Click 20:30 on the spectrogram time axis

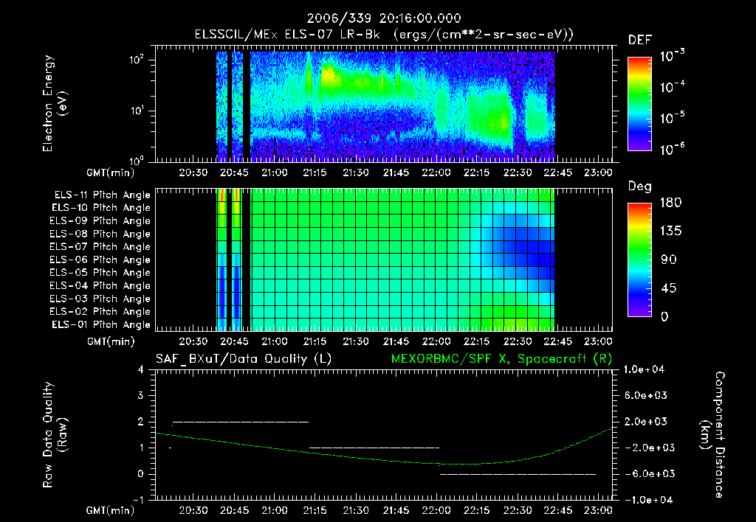point(193,173)
